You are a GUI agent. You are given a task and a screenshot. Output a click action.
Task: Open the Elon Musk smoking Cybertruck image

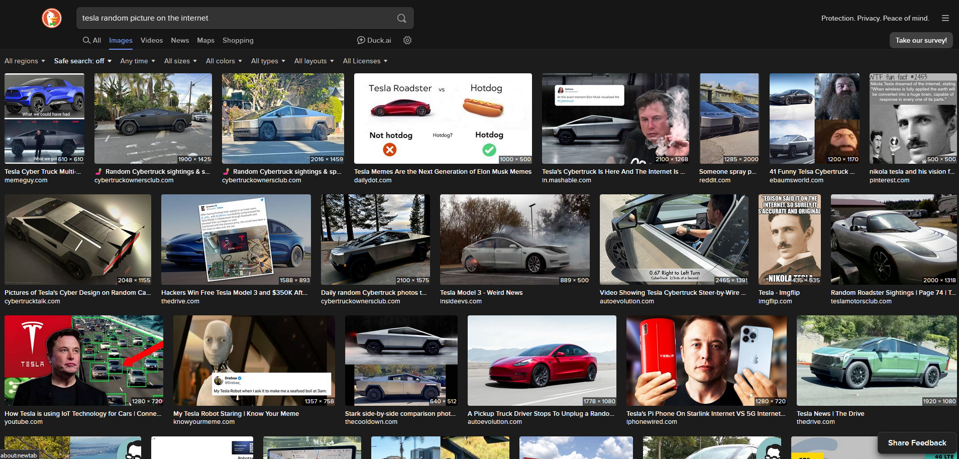(615, 119)
